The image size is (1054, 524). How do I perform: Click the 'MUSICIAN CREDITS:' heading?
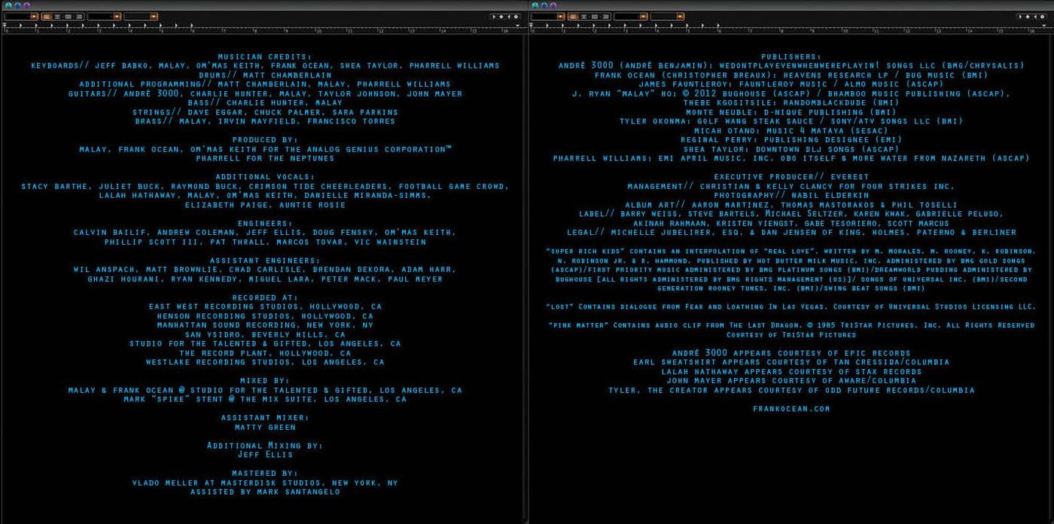coord(264,56)
